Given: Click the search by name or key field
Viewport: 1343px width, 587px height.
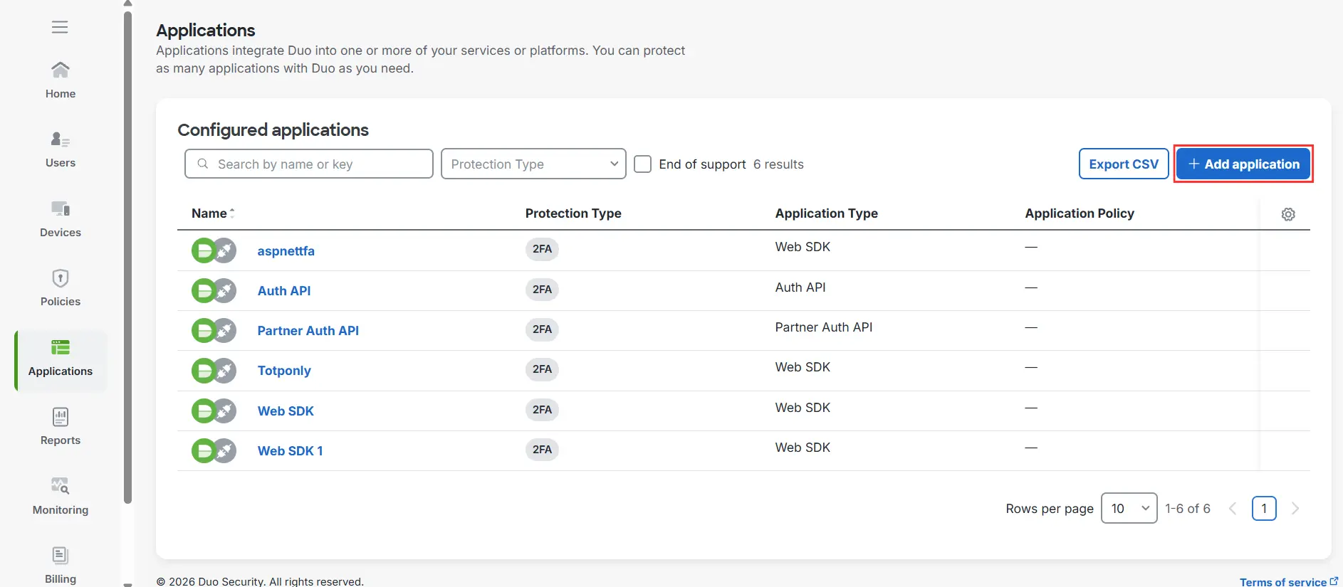Looking at the screenshot, I should pos(308,164).
